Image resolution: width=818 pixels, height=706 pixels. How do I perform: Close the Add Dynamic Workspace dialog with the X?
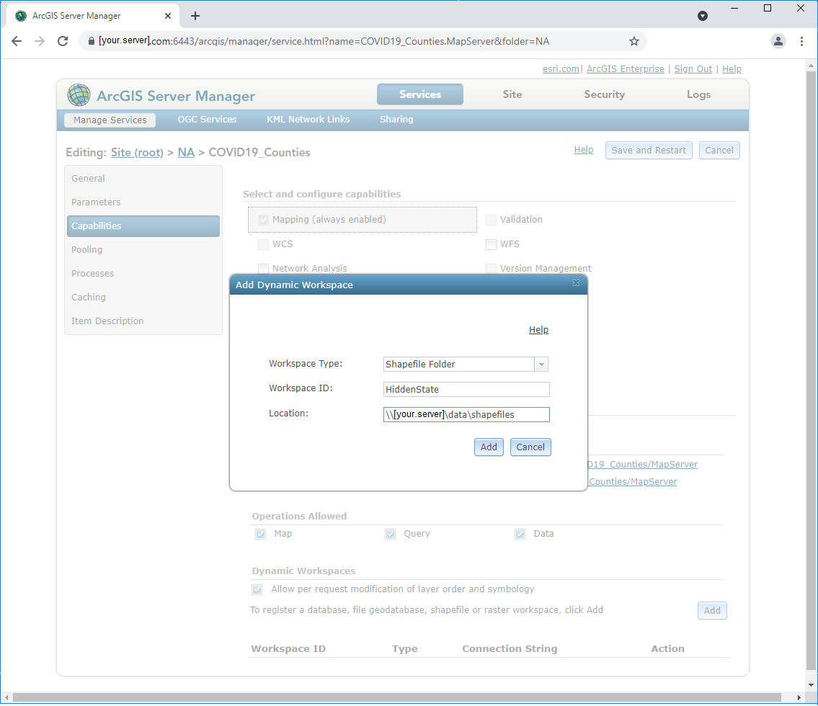tap(576, 284)
